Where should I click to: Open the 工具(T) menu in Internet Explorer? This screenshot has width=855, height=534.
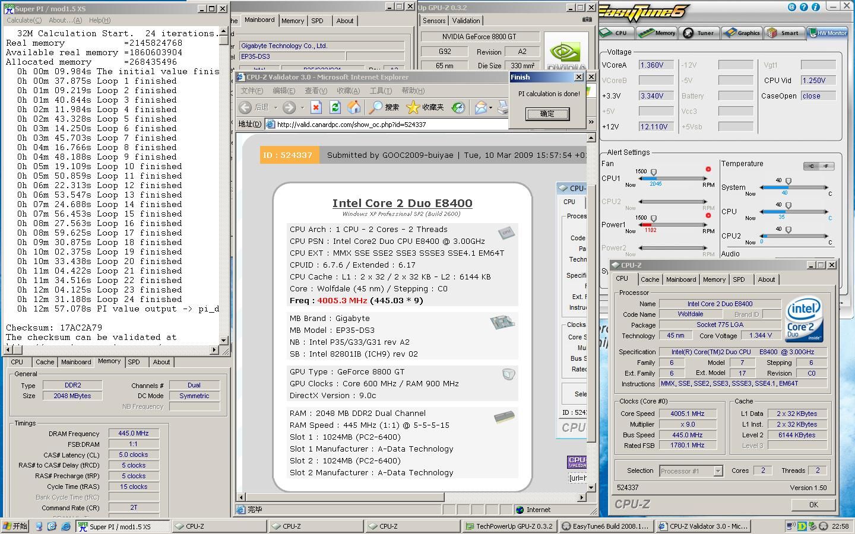tap(381, 91)
